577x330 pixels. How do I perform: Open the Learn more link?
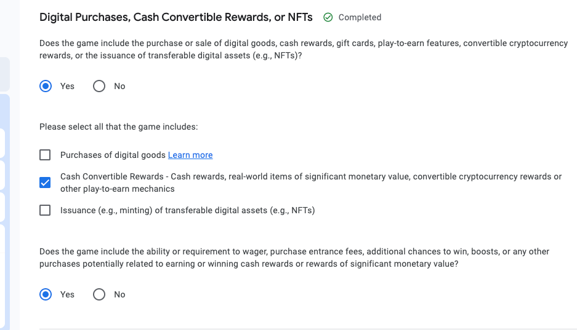point(190,155)
